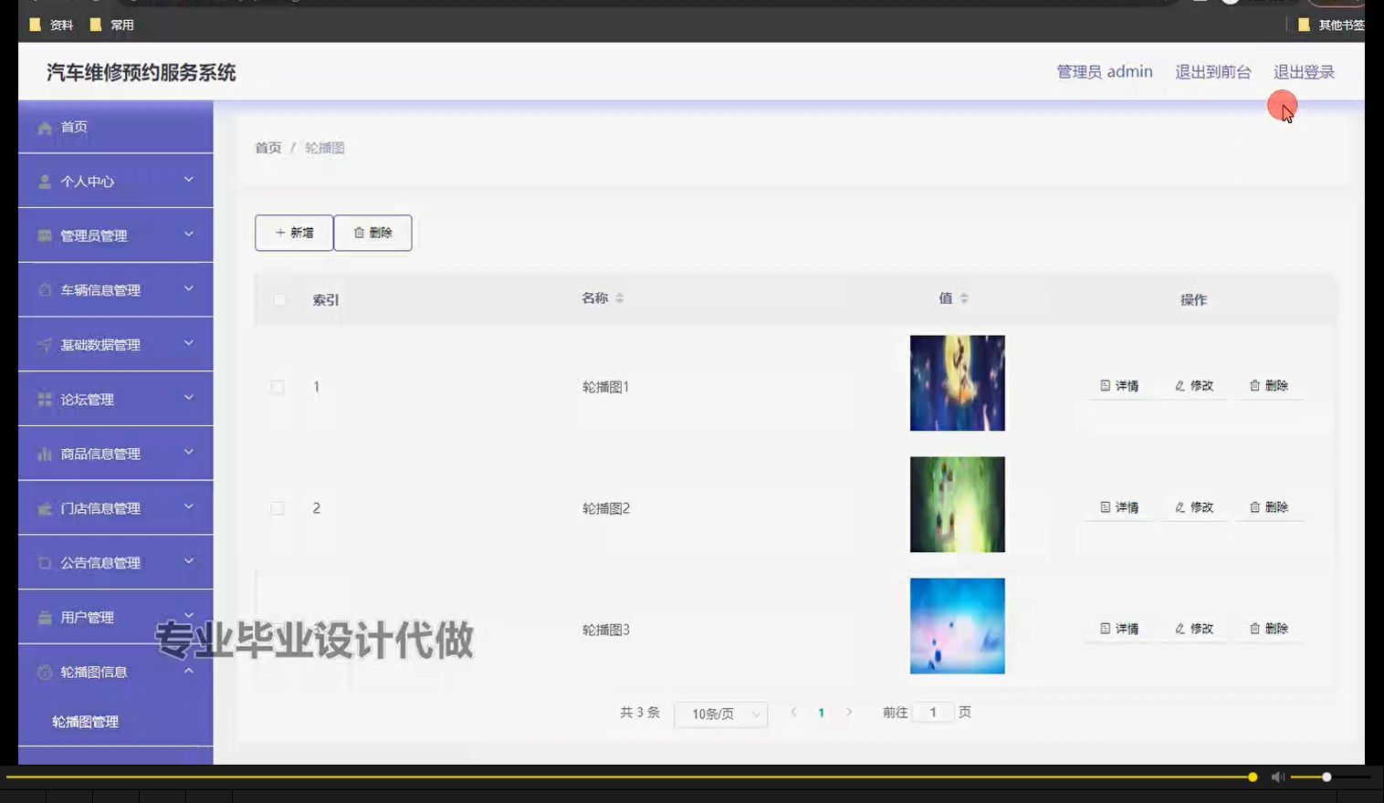
Task: Click the 删除 batch delete button above table
Action: click(x=372, y=233)
